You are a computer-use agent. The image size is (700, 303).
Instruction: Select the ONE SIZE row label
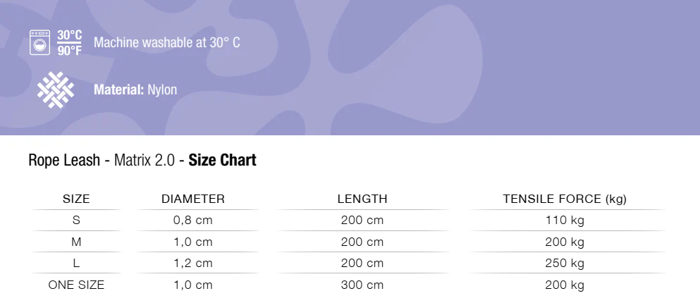coord(76,285)
